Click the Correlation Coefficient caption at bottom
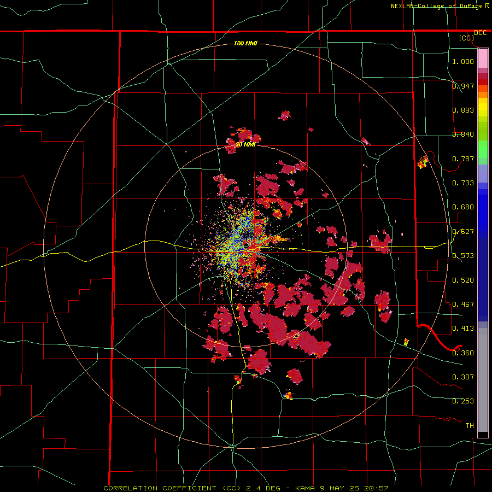The height and width of the screenshot is (492, 492). (x=245, y=488)
